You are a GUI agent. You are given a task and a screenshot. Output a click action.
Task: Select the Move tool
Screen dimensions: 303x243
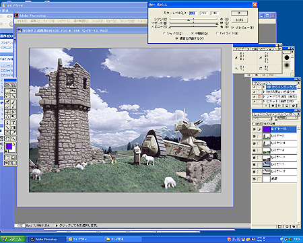[13, 91]
